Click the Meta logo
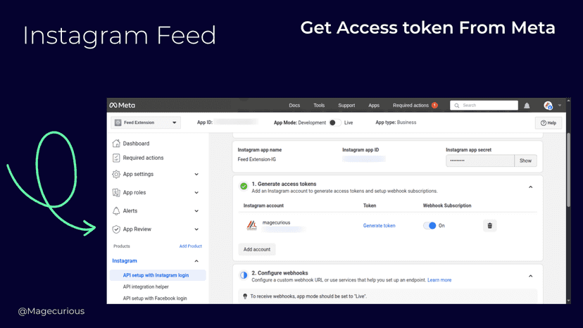This screenshot has height=328, width=583. 123,106
